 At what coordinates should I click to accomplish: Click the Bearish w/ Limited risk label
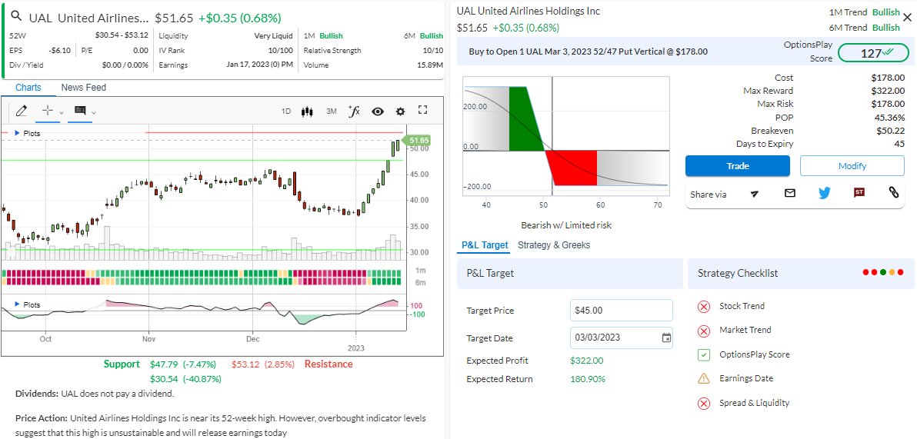pyautogui.click(x=566, y=225)
